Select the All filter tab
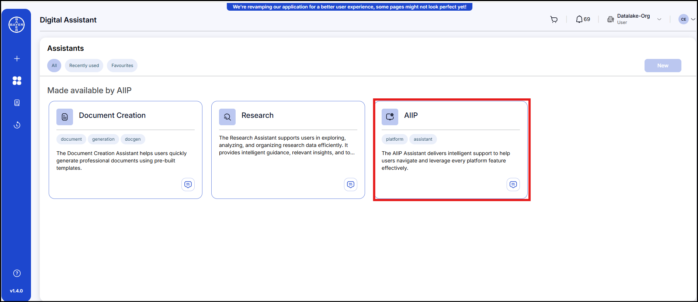The image size is (698, 302). point(54,66)
